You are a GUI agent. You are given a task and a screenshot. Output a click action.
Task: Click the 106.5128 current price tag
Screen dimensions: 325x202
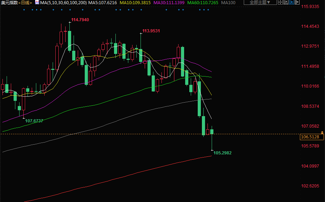pos(310,137)
